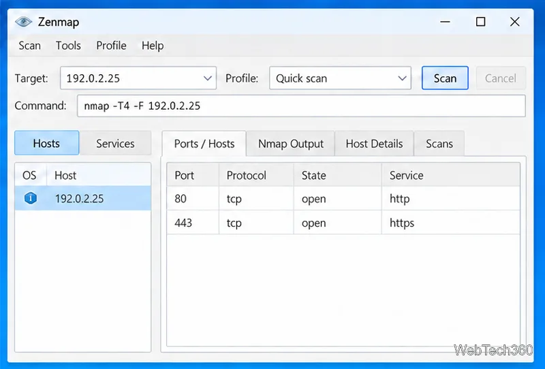Open the Nmap Output tab

coord(291,144)
